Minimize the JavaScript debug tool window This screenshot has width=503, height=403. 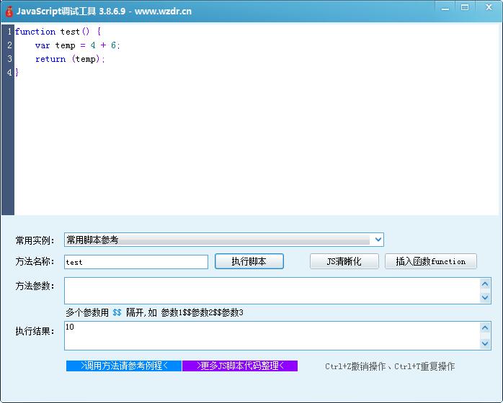coord(445,7)
